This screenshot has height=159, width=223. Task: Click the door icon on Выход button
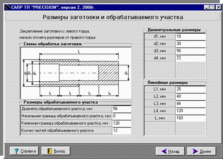[x=49, y=151]
